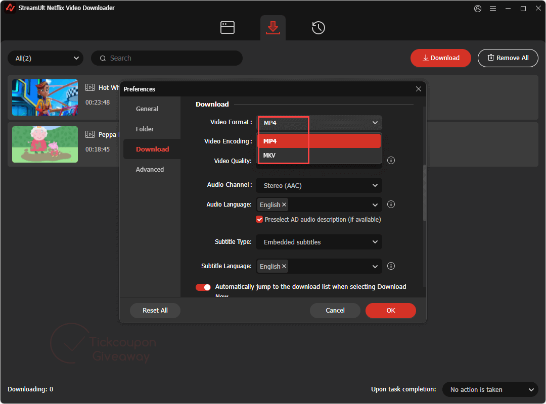Select the Download preferences tab

[152, 149]
